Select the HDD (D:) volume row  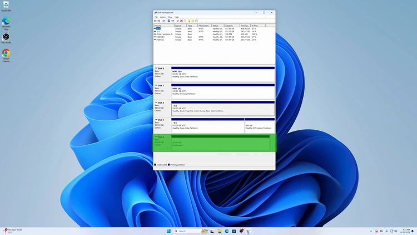point(214,37)
